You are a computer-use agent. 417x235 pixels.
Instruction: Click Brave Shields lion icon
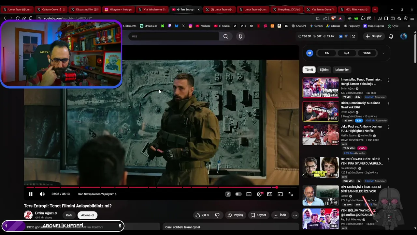coord(333,18)
